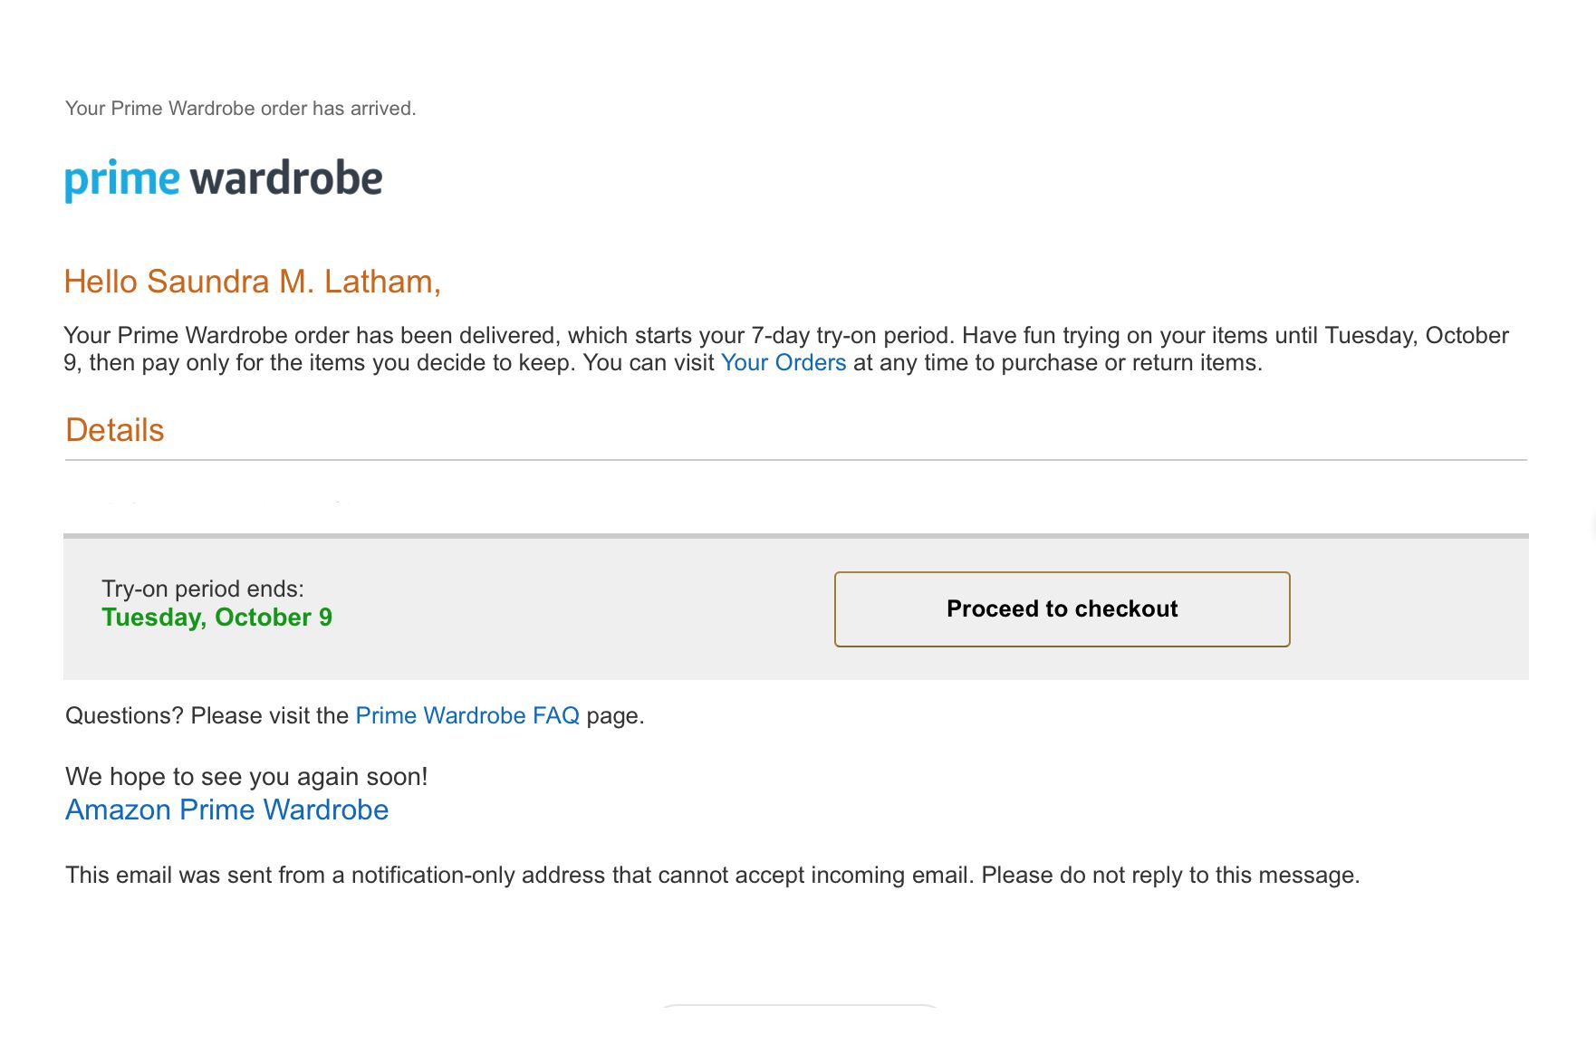
Task: Click the Proceed to checkout button
Action: tap(1062, 609)
